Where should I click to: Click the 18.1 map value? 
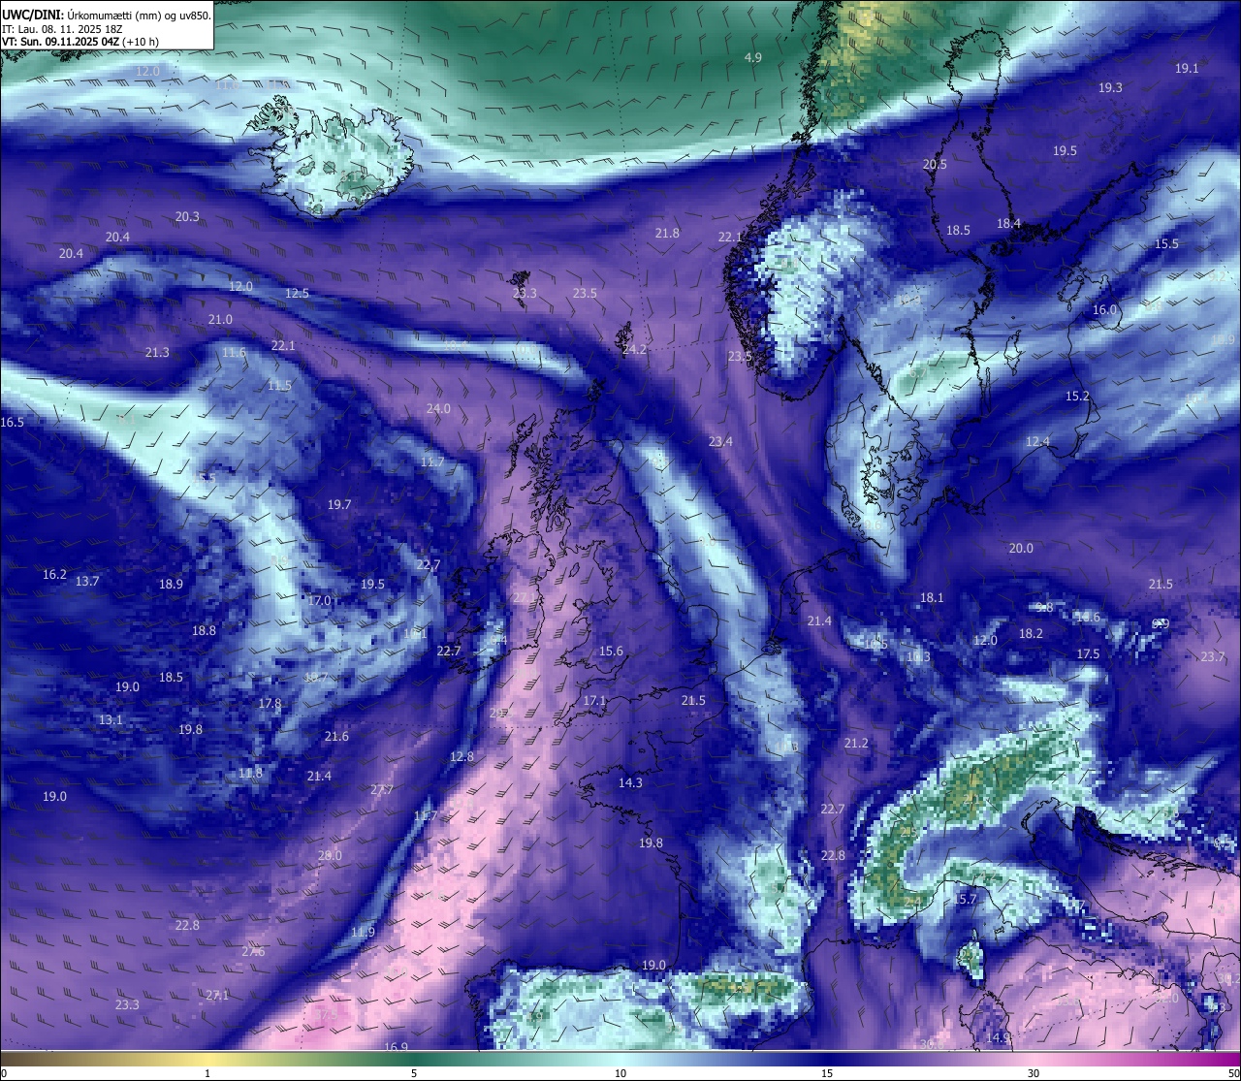[x=932, y=598]
